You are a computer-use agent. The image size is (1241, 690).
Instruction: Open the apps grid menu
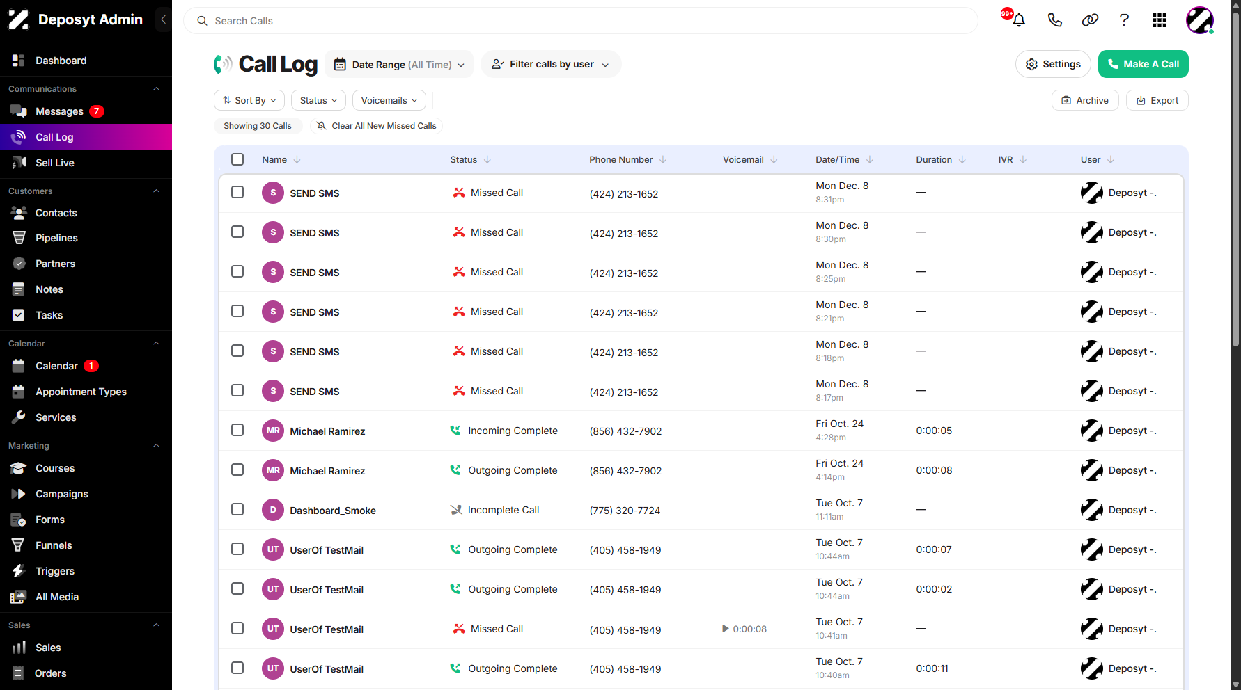(1160, 20)
